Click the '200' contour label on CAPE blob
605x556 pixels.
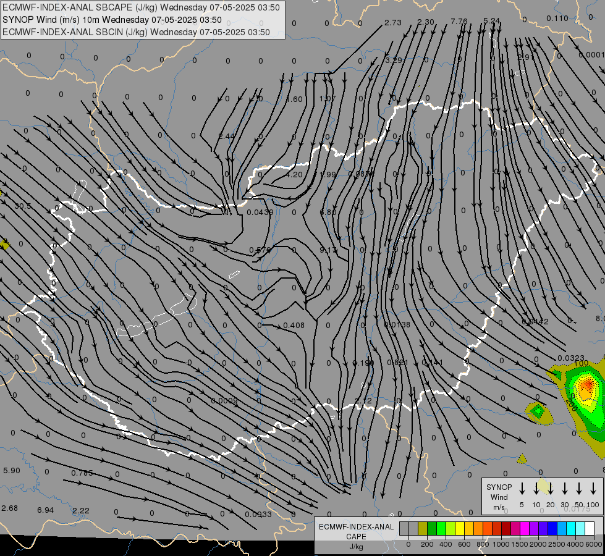coord(572,405)
